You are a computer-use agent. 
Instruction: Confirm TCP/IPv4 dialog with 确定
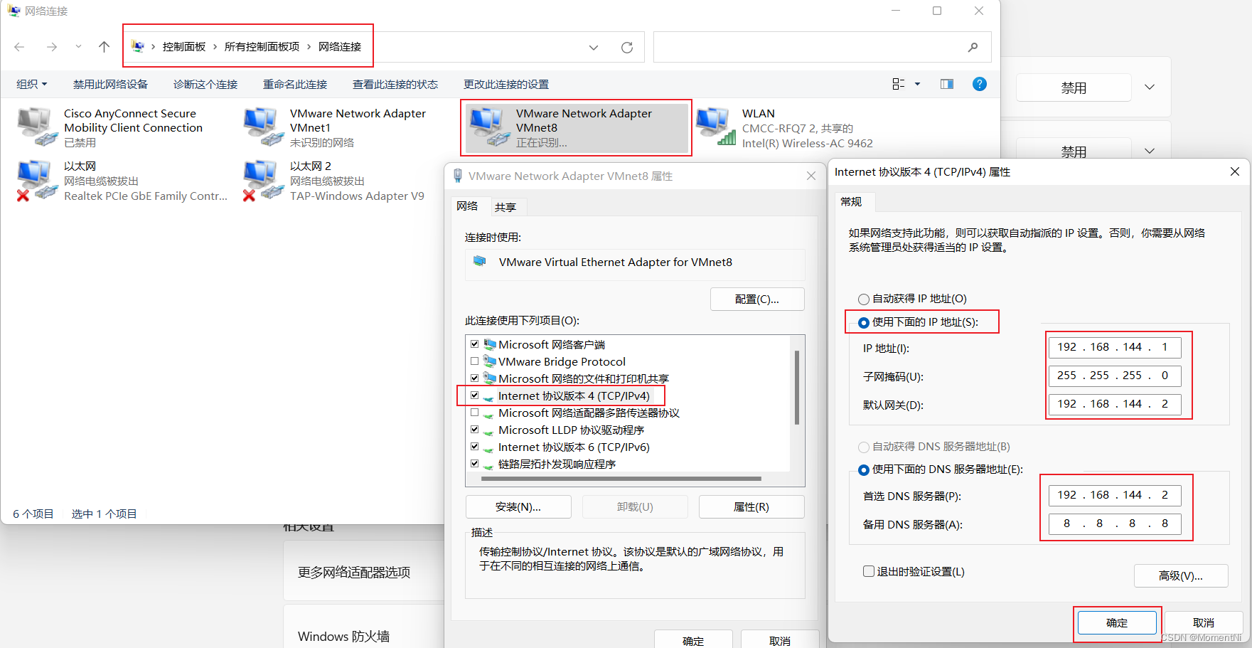[1117, 622]
